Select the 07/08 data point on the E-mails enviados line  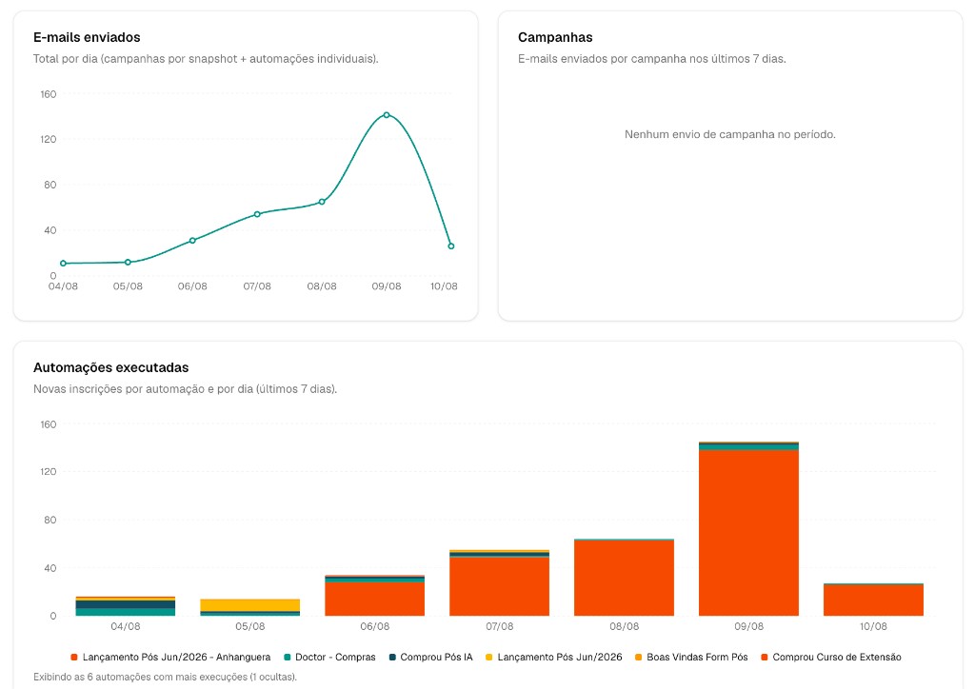(x=257, y=214)
